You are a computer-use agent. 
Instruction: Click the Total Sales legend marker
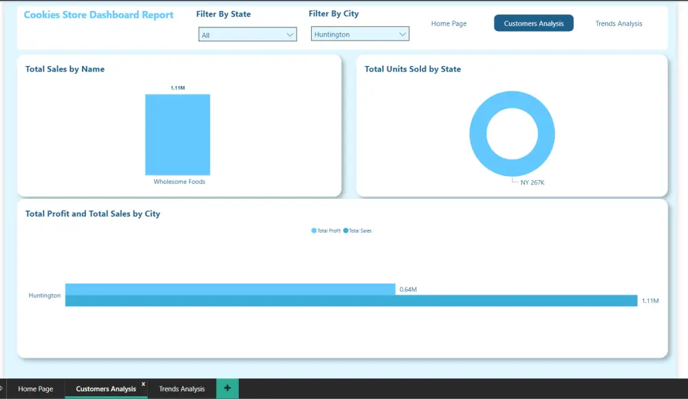pyautogui.click(x=346, y=230)
